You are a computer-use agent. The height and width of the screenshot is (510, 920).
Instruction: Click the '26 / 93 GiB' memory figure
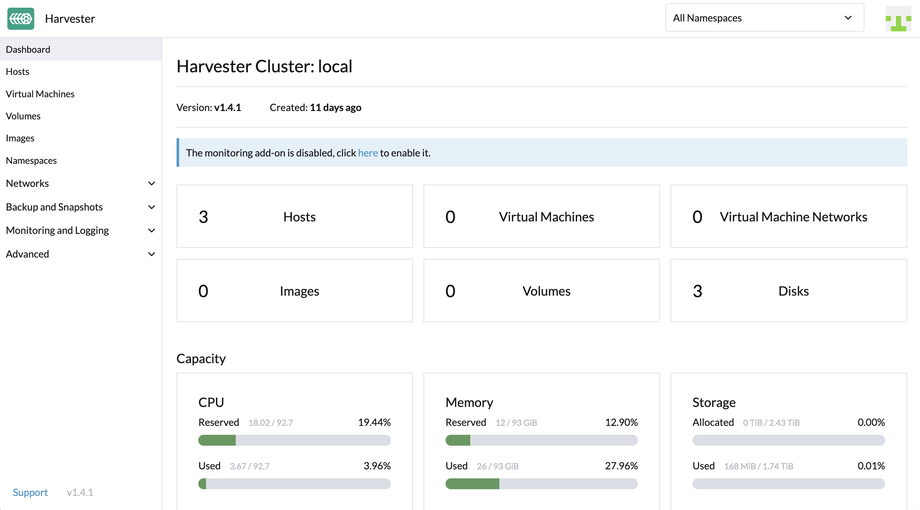tap(497, 466)
